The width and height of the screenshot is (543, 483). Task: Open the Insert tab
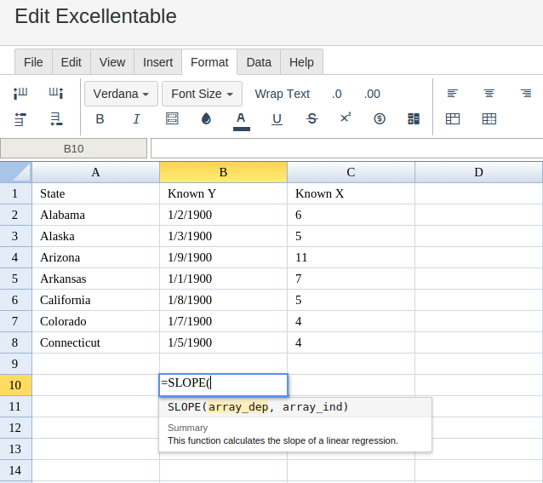[157, 62]
